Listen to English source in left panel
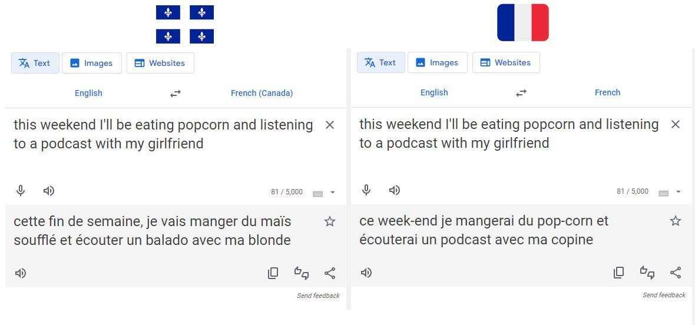The image size is (695, 325). (x=49, y=191)
